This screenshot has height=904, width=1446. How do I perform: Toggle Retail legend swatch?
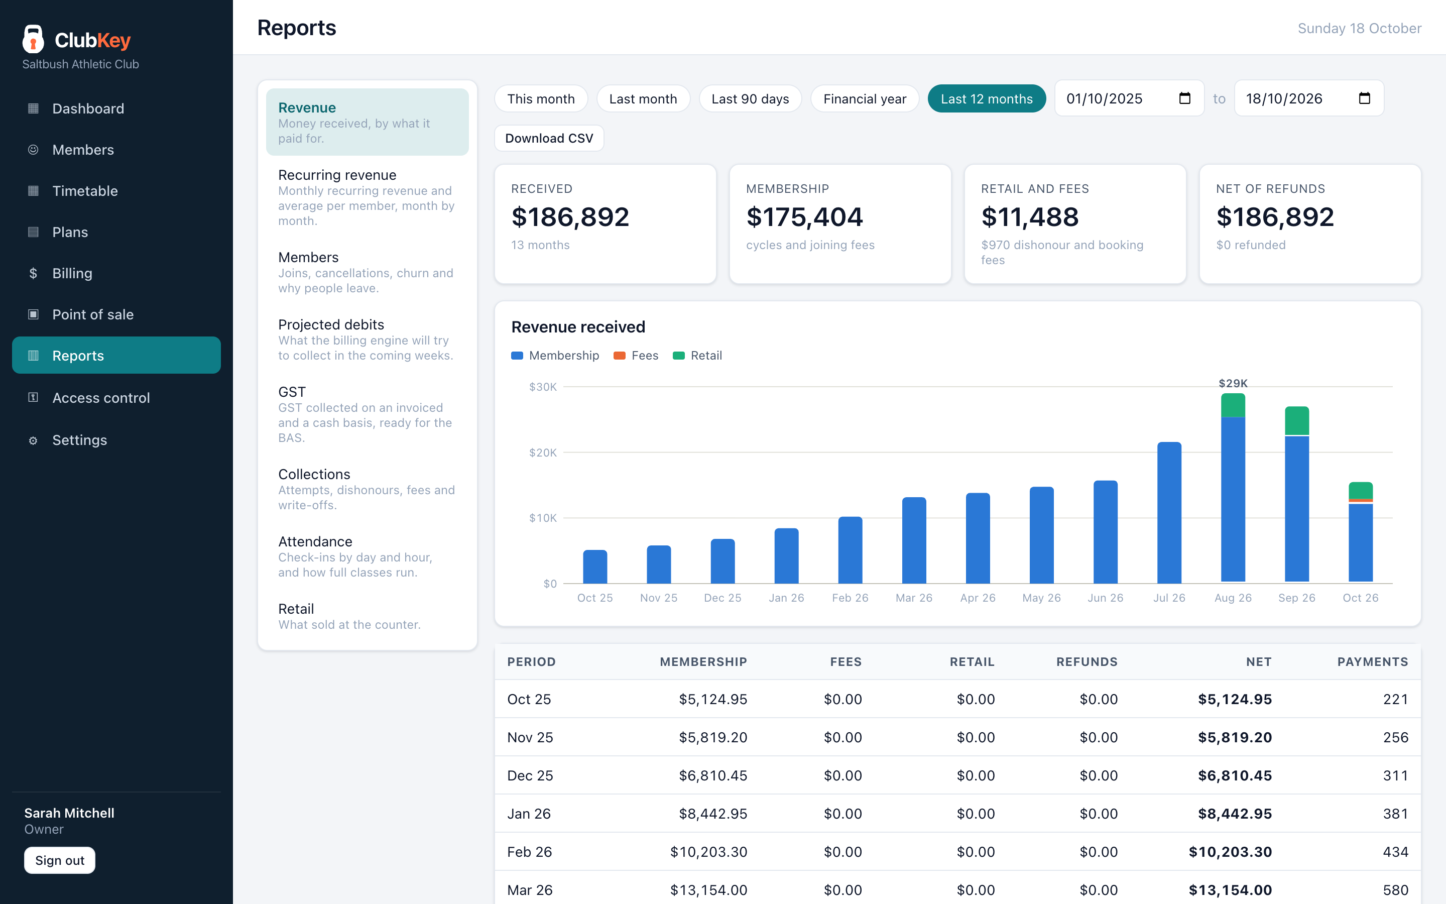click(x=679, y=356)
